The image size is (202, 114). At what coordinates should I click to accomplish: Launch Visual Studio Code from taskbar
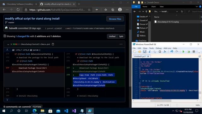(66, 111)
